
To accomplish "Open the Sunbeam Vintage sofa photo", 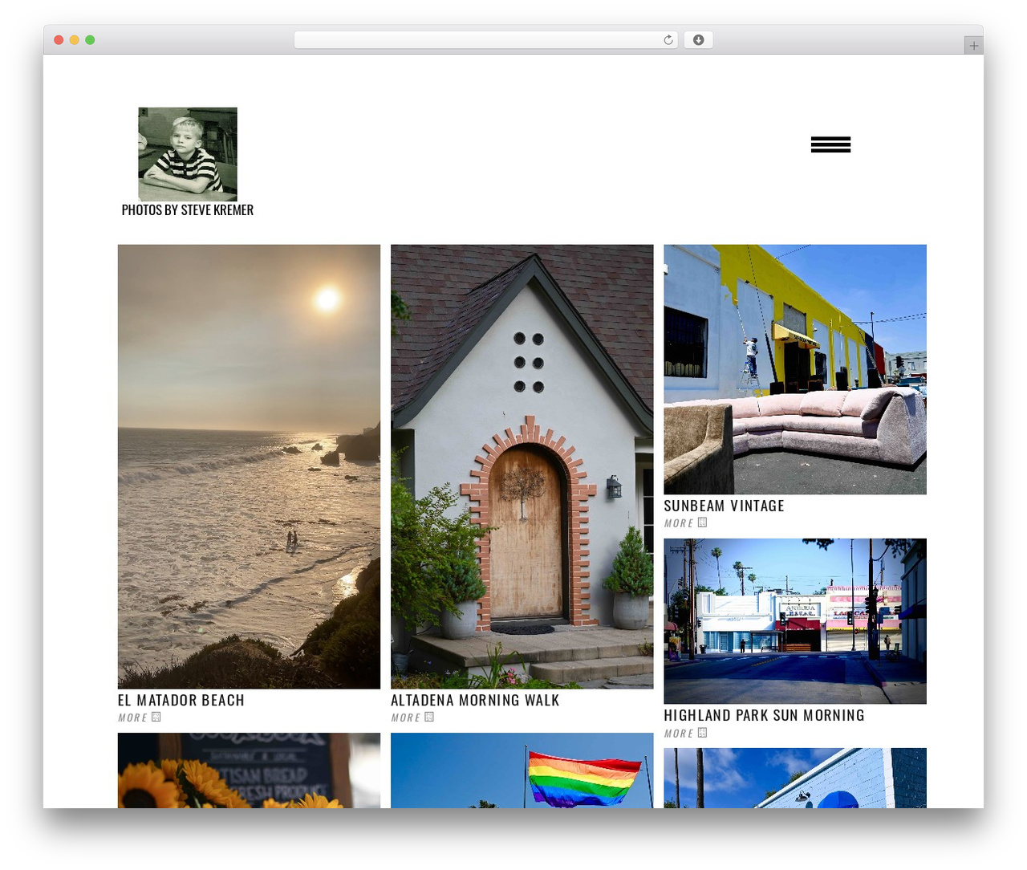I will [x=795, y=369].
